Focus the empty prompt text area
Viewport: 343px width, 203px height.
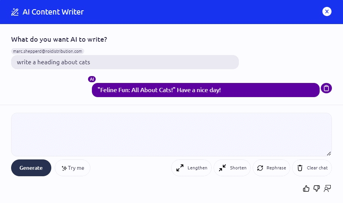pyautogui.click(x=171, y=134)
